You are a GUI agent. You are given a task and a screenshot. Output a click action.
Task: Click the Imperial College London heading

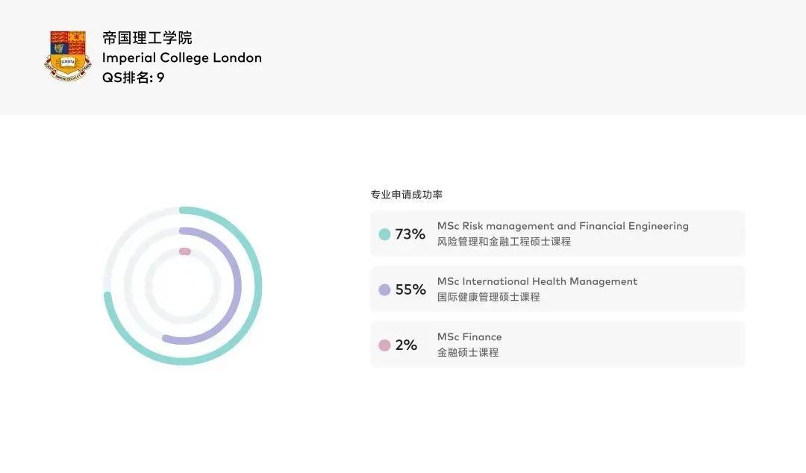182,57
